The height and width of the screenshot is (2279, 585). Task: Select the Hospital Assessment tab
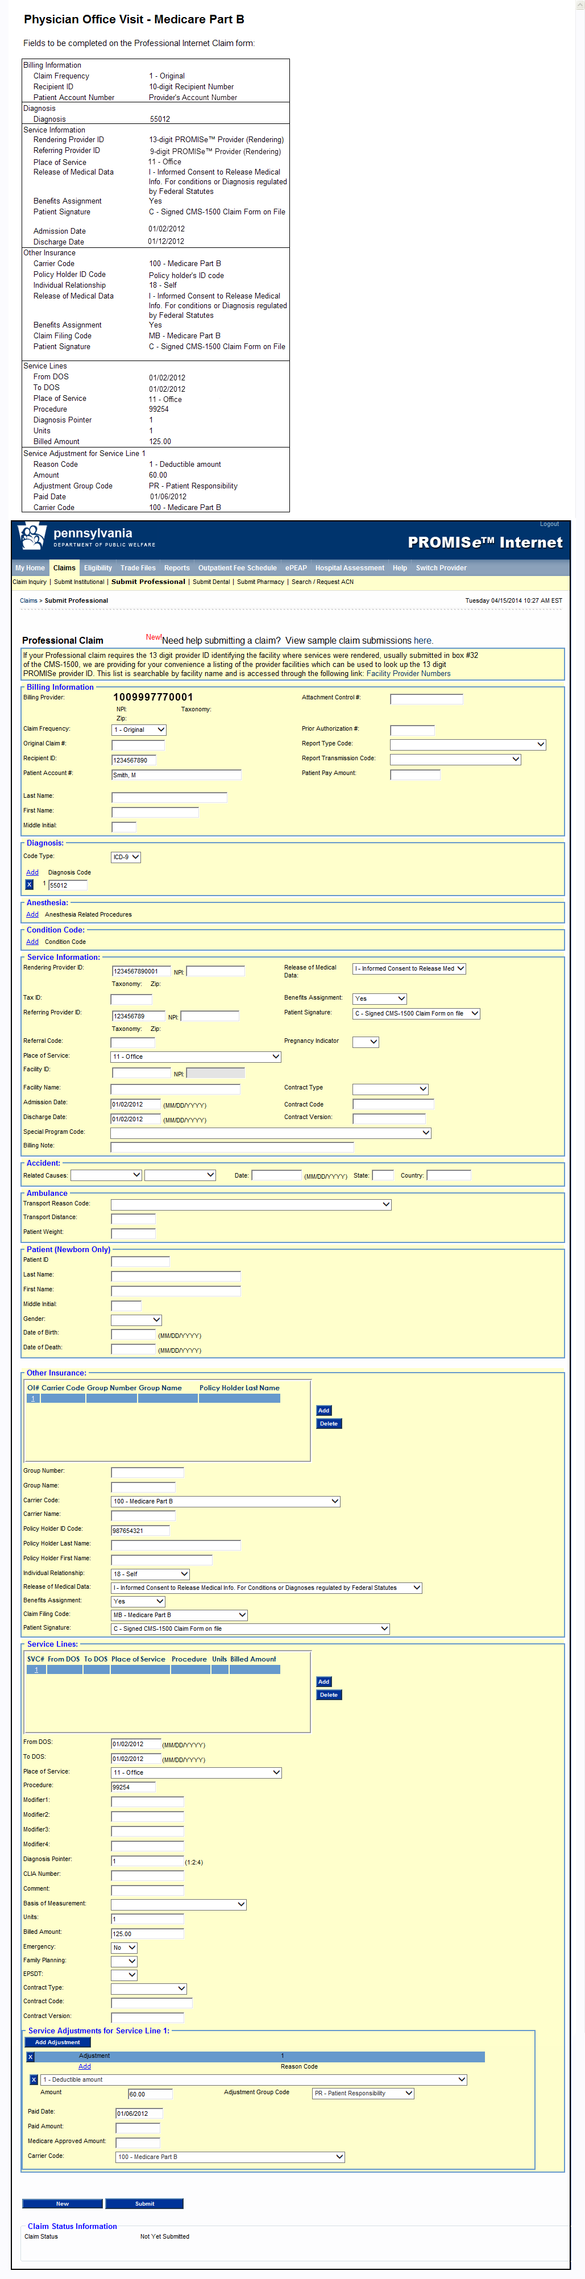[x=350, y=568]
